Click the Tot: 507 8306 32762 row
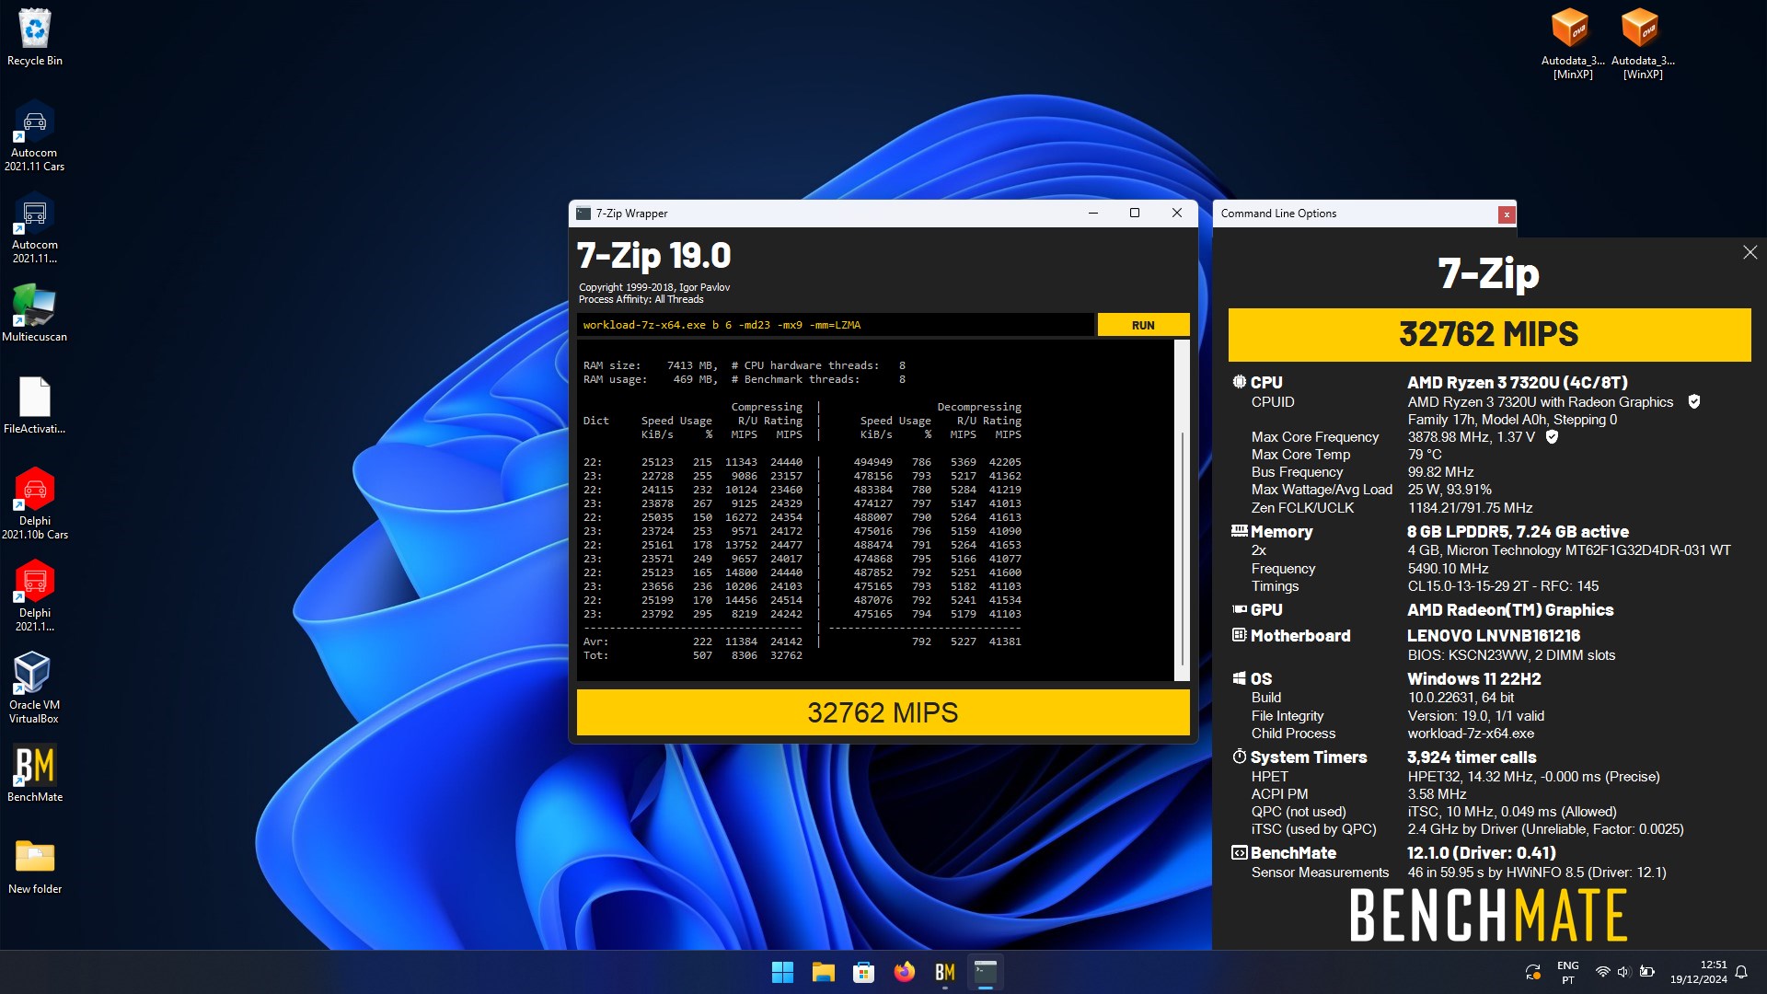1767x994 pixels. (x=692, y=655)
